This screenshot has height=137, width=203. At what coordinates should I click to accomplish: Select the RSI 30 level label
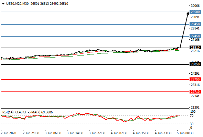click(192, 124)
